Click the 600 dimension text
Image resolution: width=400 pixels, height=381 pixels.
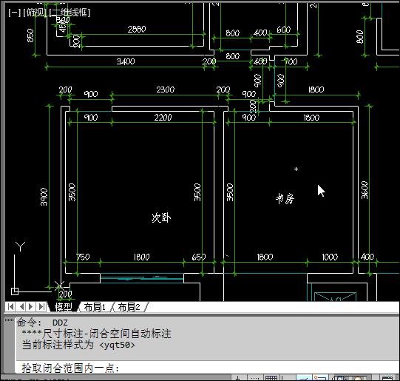[x=283, y=30]
